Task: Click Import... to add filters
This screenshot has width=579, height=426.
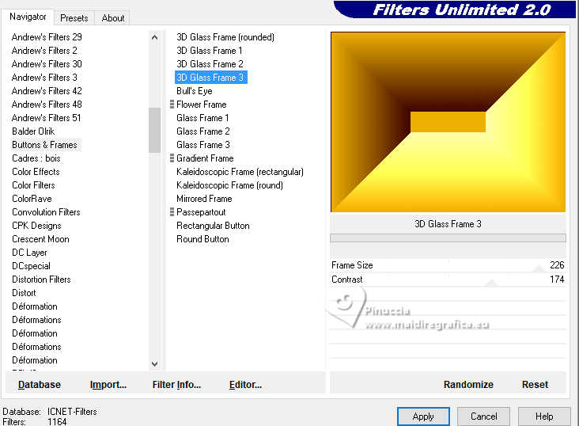Action: pos(108,385)
